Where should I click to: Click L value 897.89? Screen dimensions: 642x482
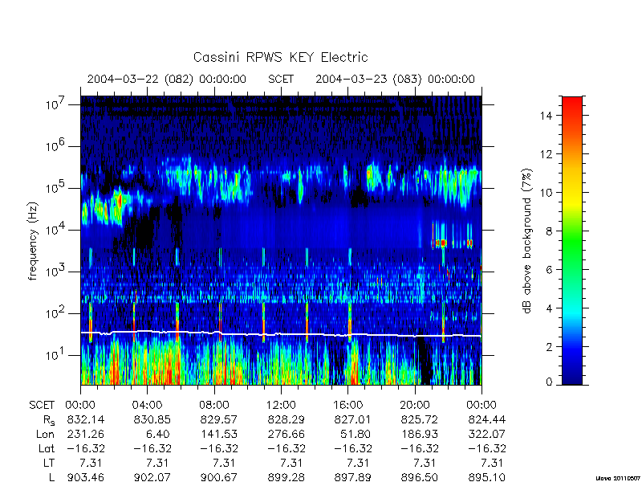353,477
